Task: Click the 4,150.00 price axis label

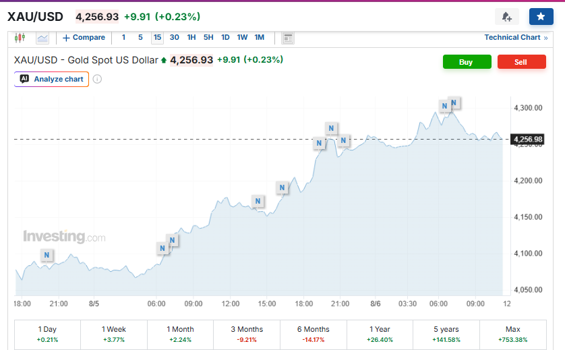Action: point(528,217)
